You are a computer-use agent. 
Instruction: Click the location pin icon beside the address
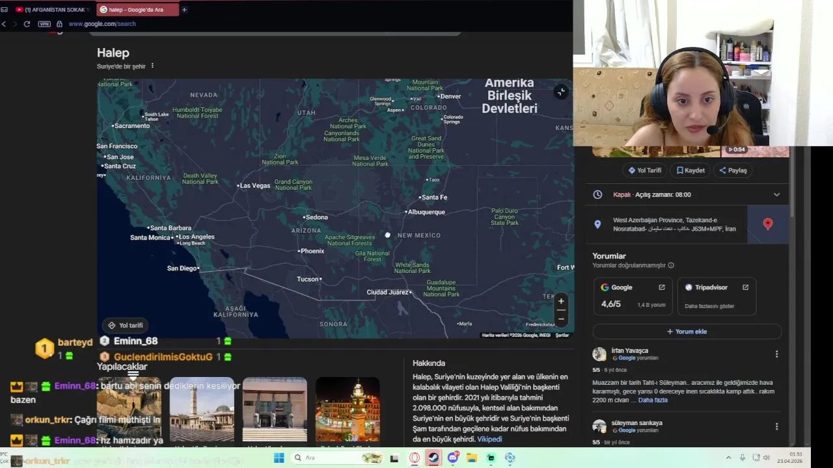click(597, 224)
